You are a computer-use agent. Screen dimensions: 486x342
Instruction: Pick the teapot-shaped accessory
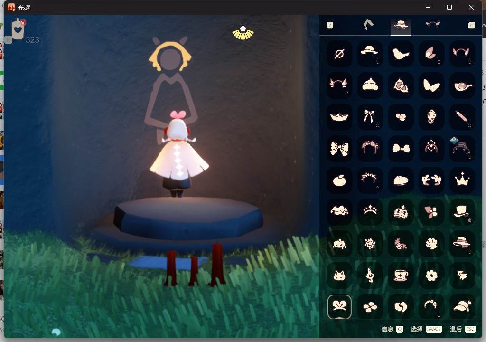click(x=462, y=85)
